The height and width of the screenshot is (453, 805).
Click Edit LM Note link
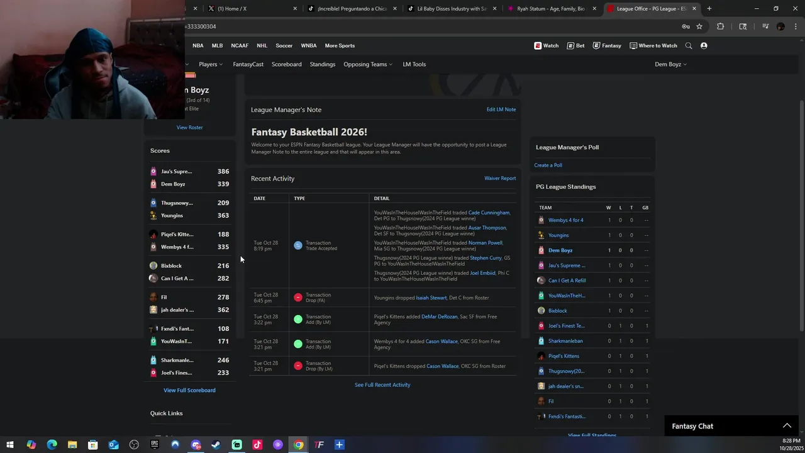click(501, 109)
